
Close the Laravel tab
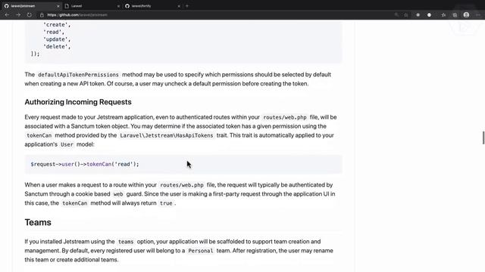coord(118,6)
